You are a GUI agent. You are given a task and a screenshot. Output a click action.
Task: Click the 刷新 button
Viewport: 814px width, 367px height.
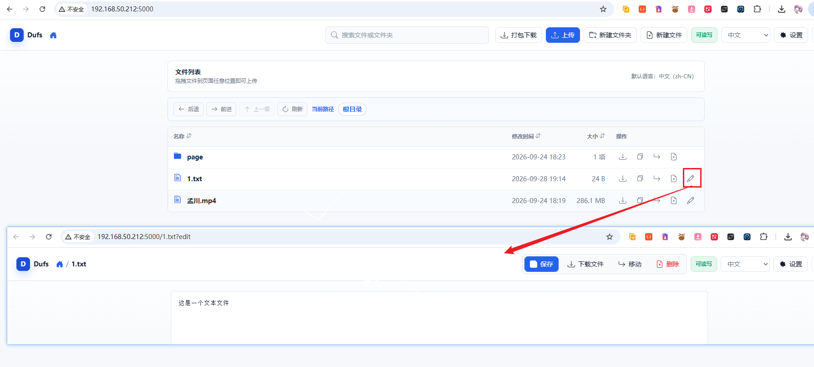point(292,109)
